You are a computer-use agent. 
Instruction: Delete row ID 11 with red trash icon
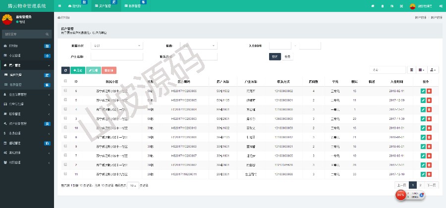click(x=429, y=174)
